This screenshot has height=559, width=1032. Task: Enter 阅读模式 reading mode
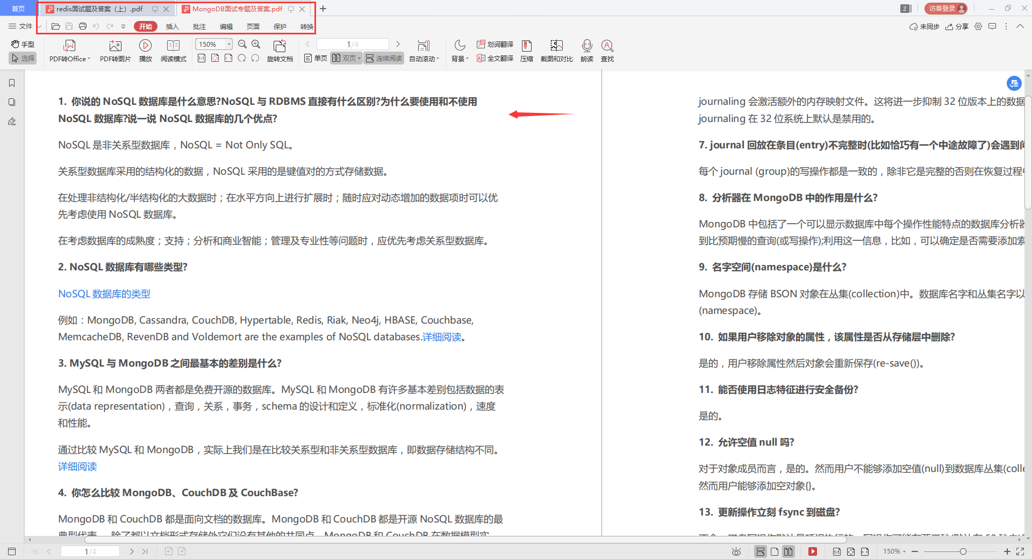[x=173, y=51]
